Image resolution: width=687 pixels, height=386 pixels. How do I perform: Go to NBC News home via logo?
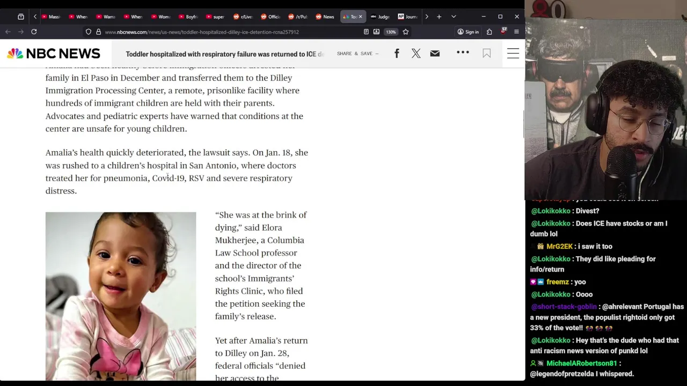[54, 54]
